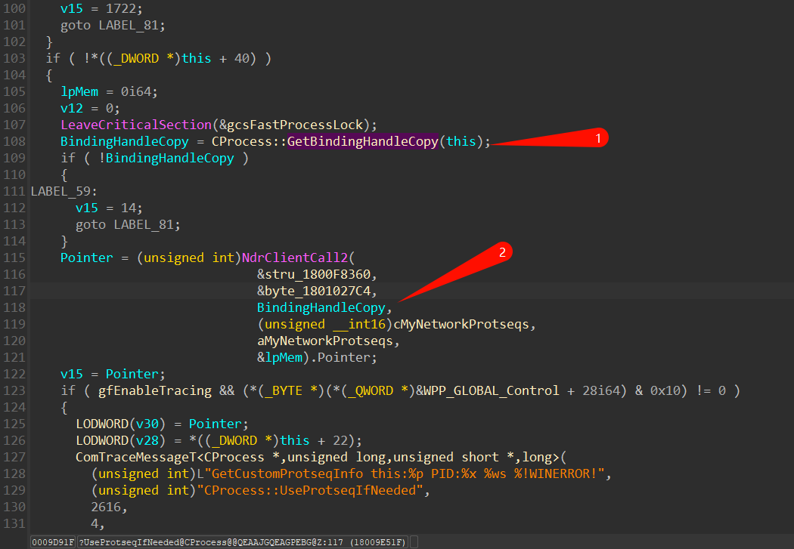Select the WPP_GLOBAL_Control global variable

[x=491, y=390]
